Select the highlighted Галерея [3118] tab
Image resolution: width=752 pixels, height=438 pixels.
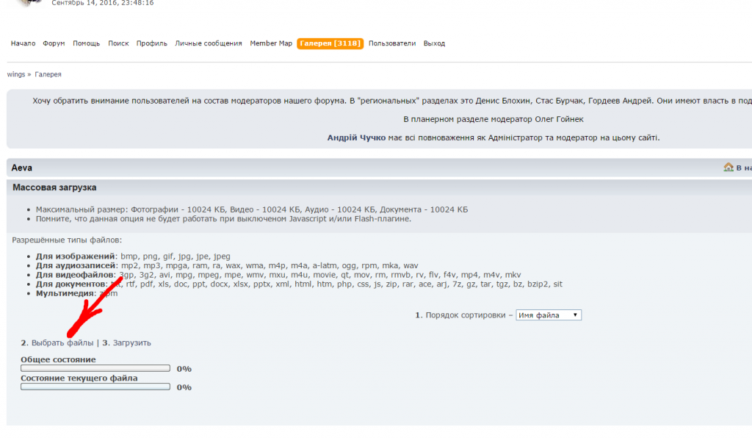(330, 43)
